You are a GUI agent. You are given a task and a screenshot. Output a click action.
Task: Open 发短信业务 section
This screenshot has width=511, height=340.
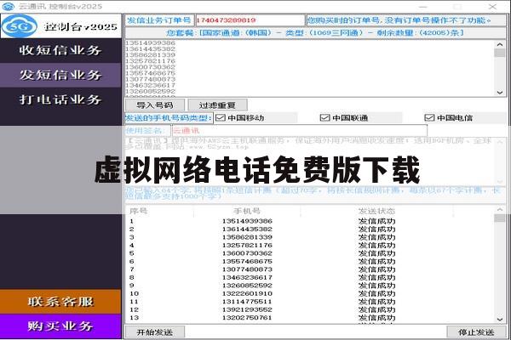click(x=60, y=75)
